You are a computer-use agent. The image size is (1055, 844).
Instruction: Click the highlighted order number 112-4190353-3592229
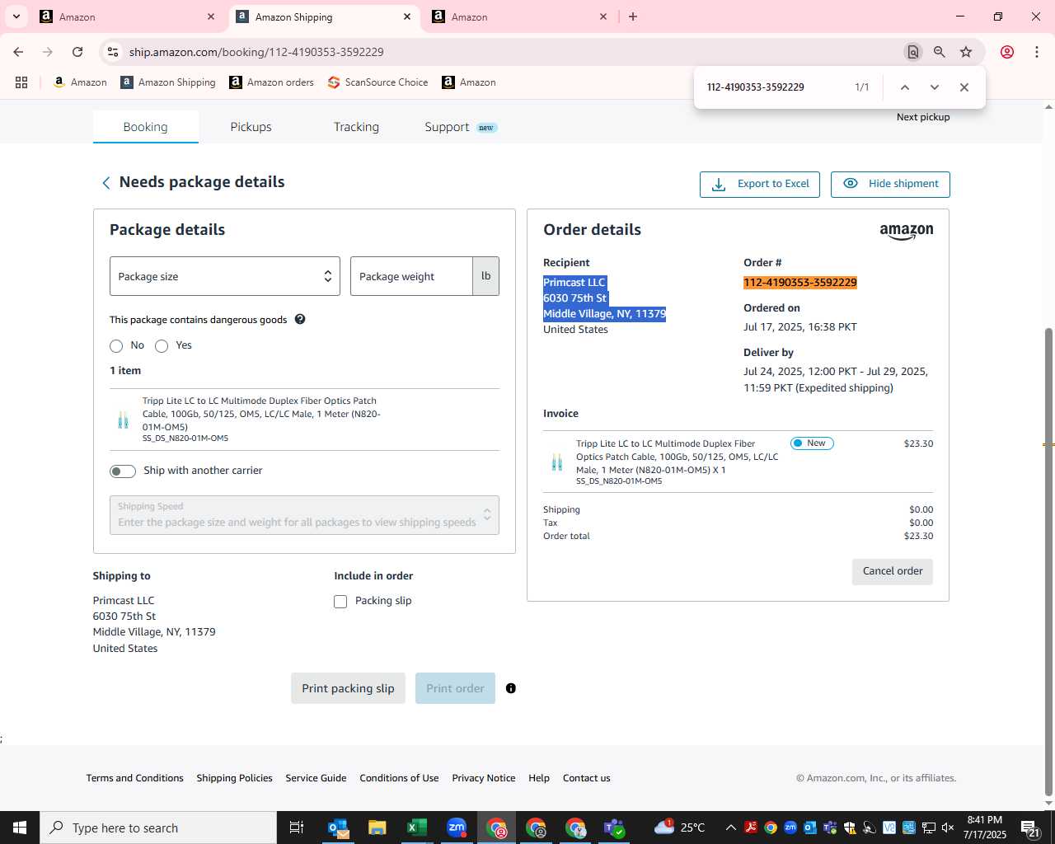click(800, 283)
